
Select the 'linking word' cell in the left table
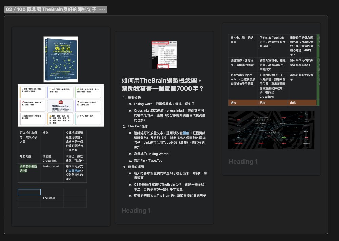pyautogui.click(x=52, y=173)
